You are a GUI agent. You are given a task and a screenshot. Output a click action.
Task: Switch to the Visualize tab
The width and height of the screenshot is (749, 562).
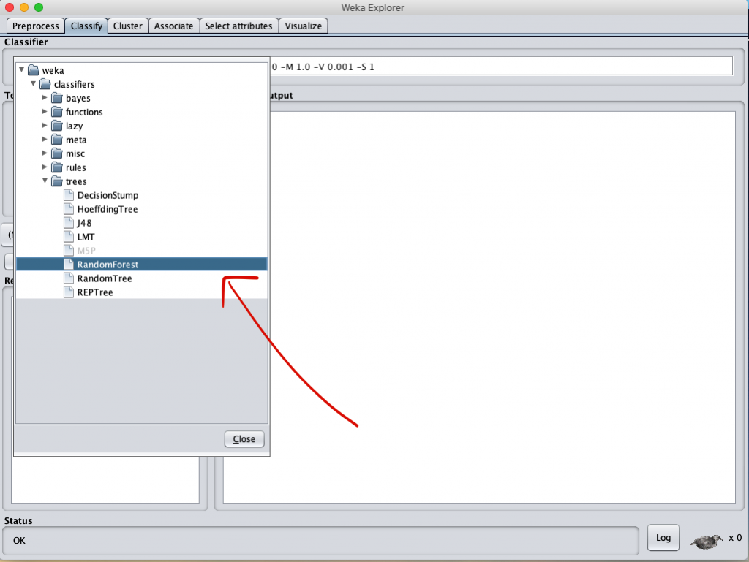coord(304,26)
